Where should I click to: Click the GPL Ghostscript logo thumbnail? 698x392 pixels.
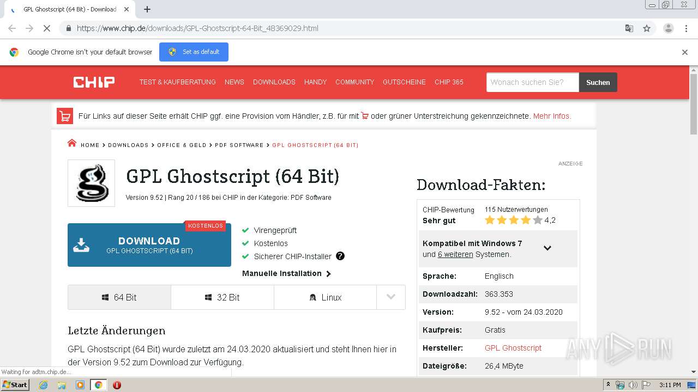pyautogui.click(x=91, y=183)
